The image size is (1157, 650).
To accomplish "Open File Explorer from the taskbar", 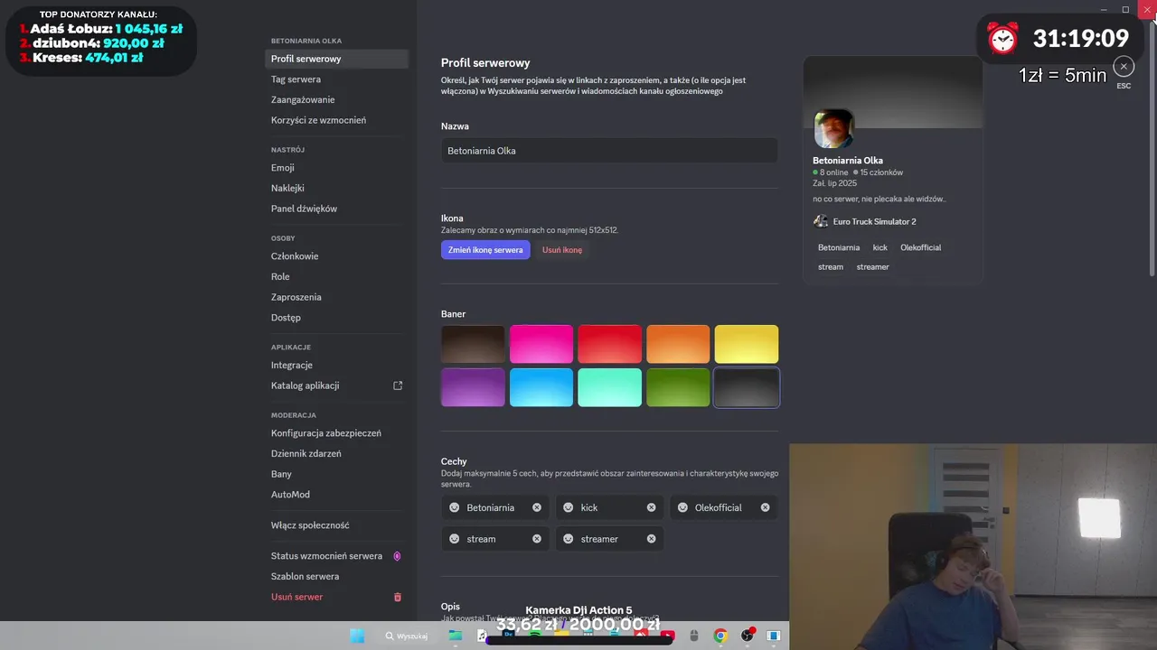I will 456,636.
